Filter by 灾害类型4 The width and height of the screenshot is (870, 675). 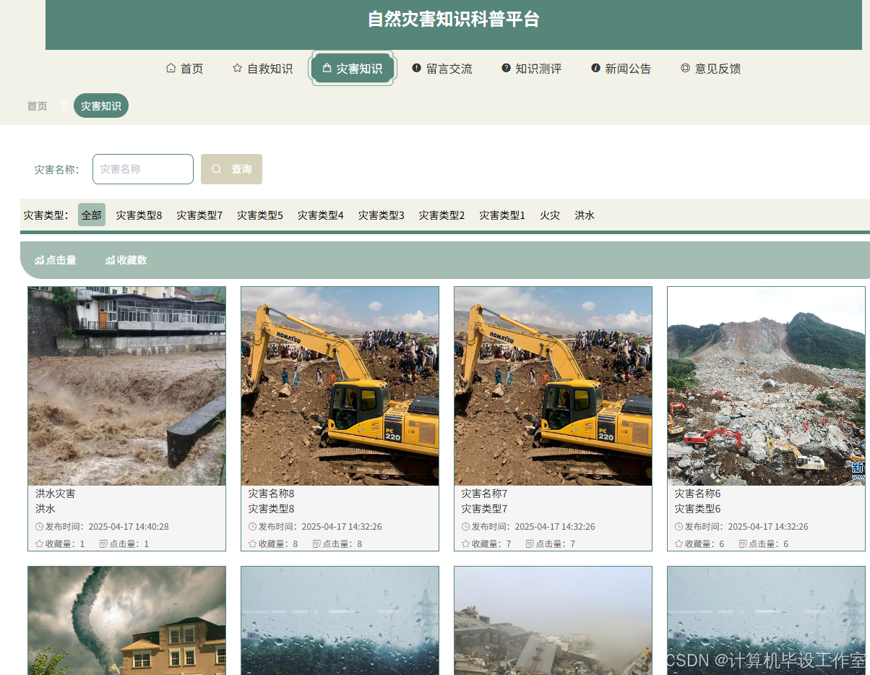coord(321,215)
